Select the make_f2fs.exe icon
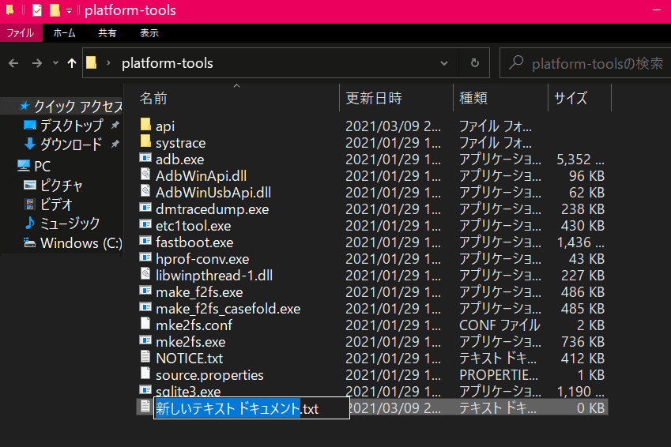Image resolution: width=671 pixels, height=447 pixels. coord(145,291)
